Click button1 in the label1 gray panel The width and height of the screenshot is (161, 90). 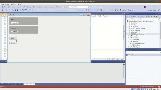click(15, 23)
